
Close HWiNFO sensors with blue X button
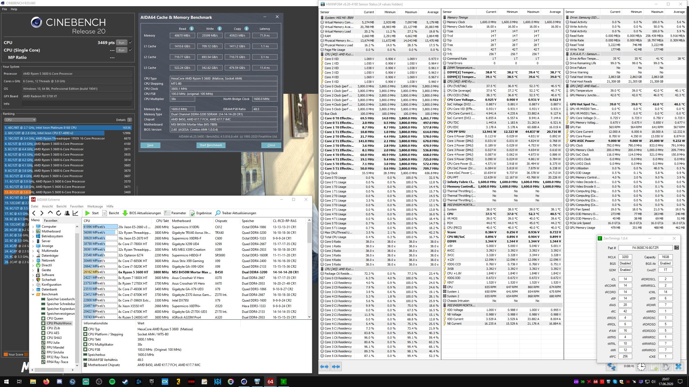click(678, 367)
